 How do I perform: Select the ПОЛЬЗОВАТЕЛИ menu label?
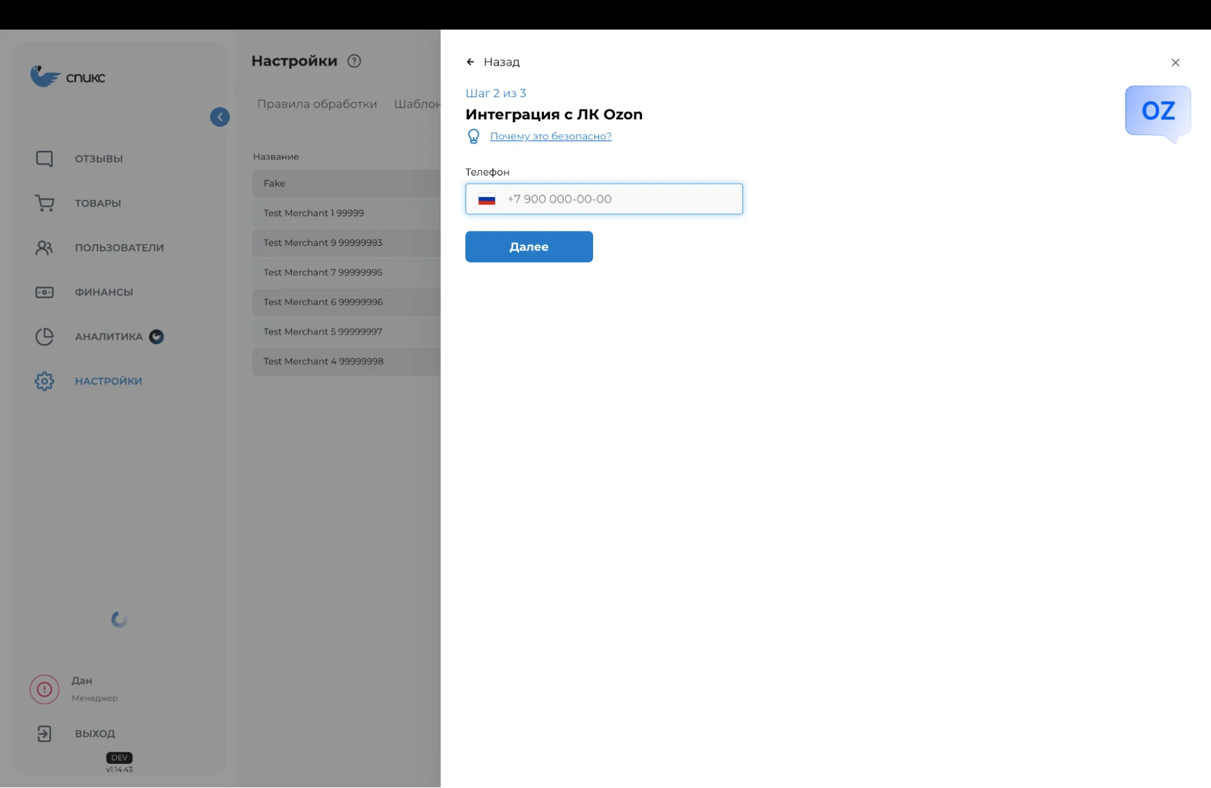(119, 247)
